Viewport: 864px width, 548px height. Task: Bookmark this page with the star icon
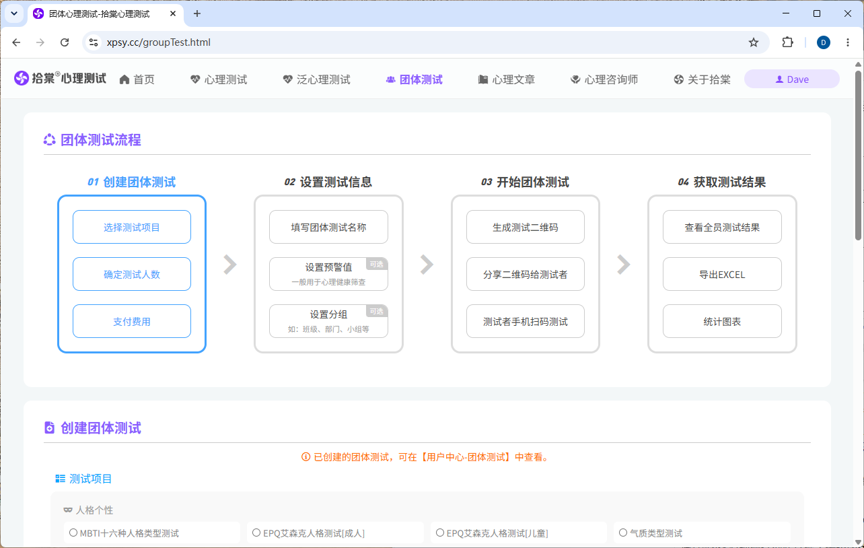tap(754, 42)
